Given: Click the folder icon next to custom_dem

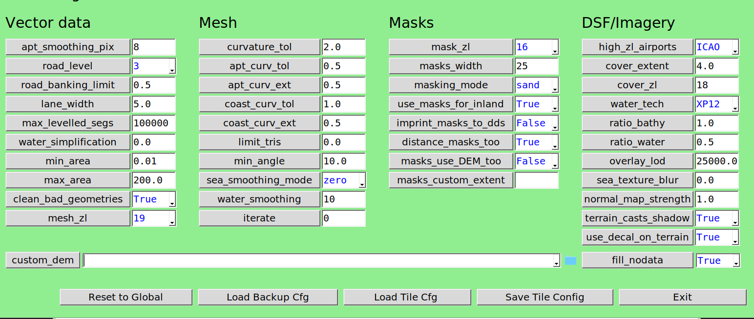Looking at the screenshot, I should (570, 260).
